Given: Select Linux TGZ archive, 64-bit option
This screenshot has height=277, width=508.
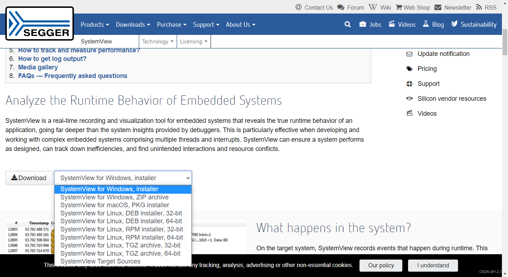Looking at the screenshot, I should 123,254.
